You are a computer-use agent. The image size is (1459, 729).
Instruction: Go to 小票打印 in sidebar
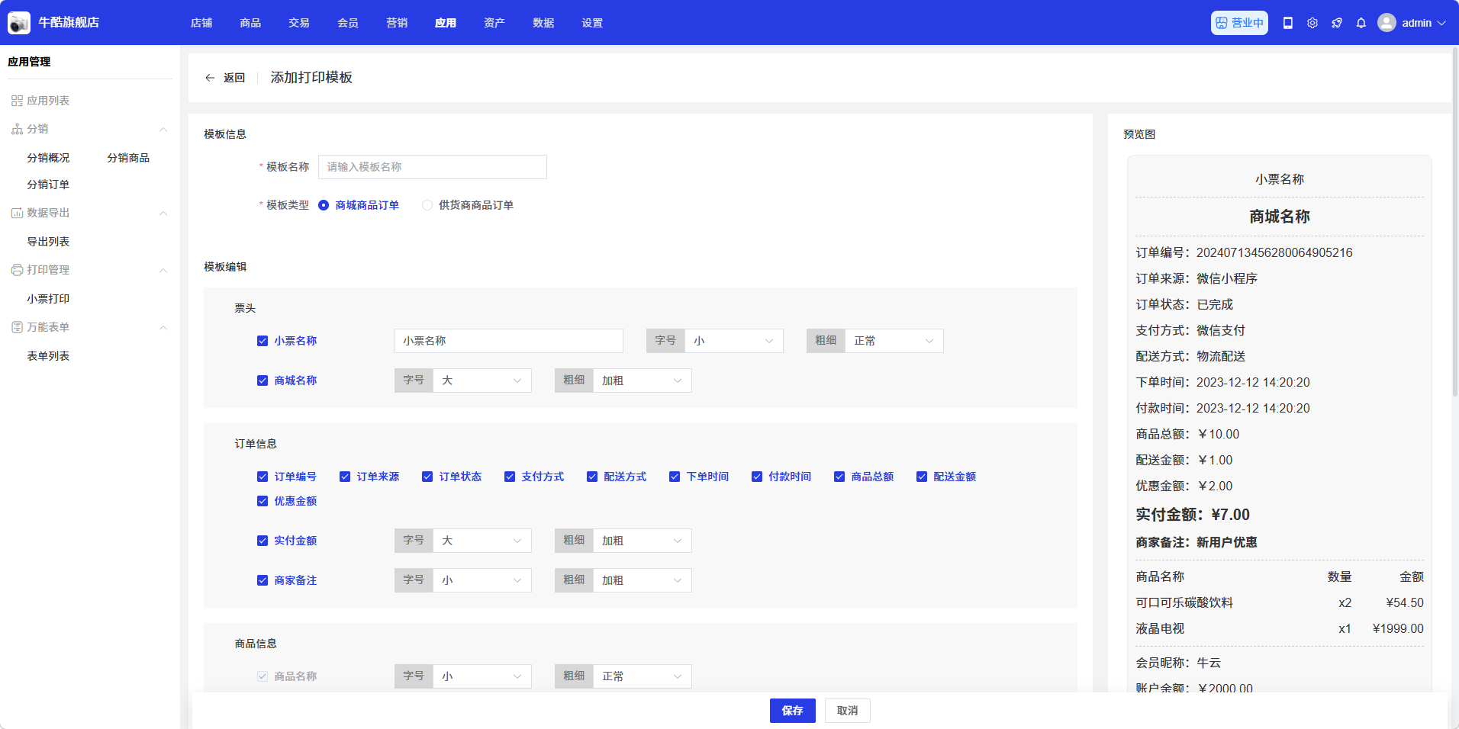[48, 299]
